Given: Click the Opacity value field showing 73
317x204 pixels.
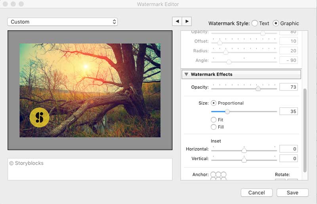Looking at the screenshot, I should click(288, 87).
